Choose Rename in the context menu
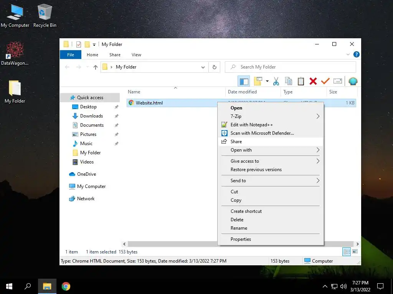393x294 pixels. [271, 228]
